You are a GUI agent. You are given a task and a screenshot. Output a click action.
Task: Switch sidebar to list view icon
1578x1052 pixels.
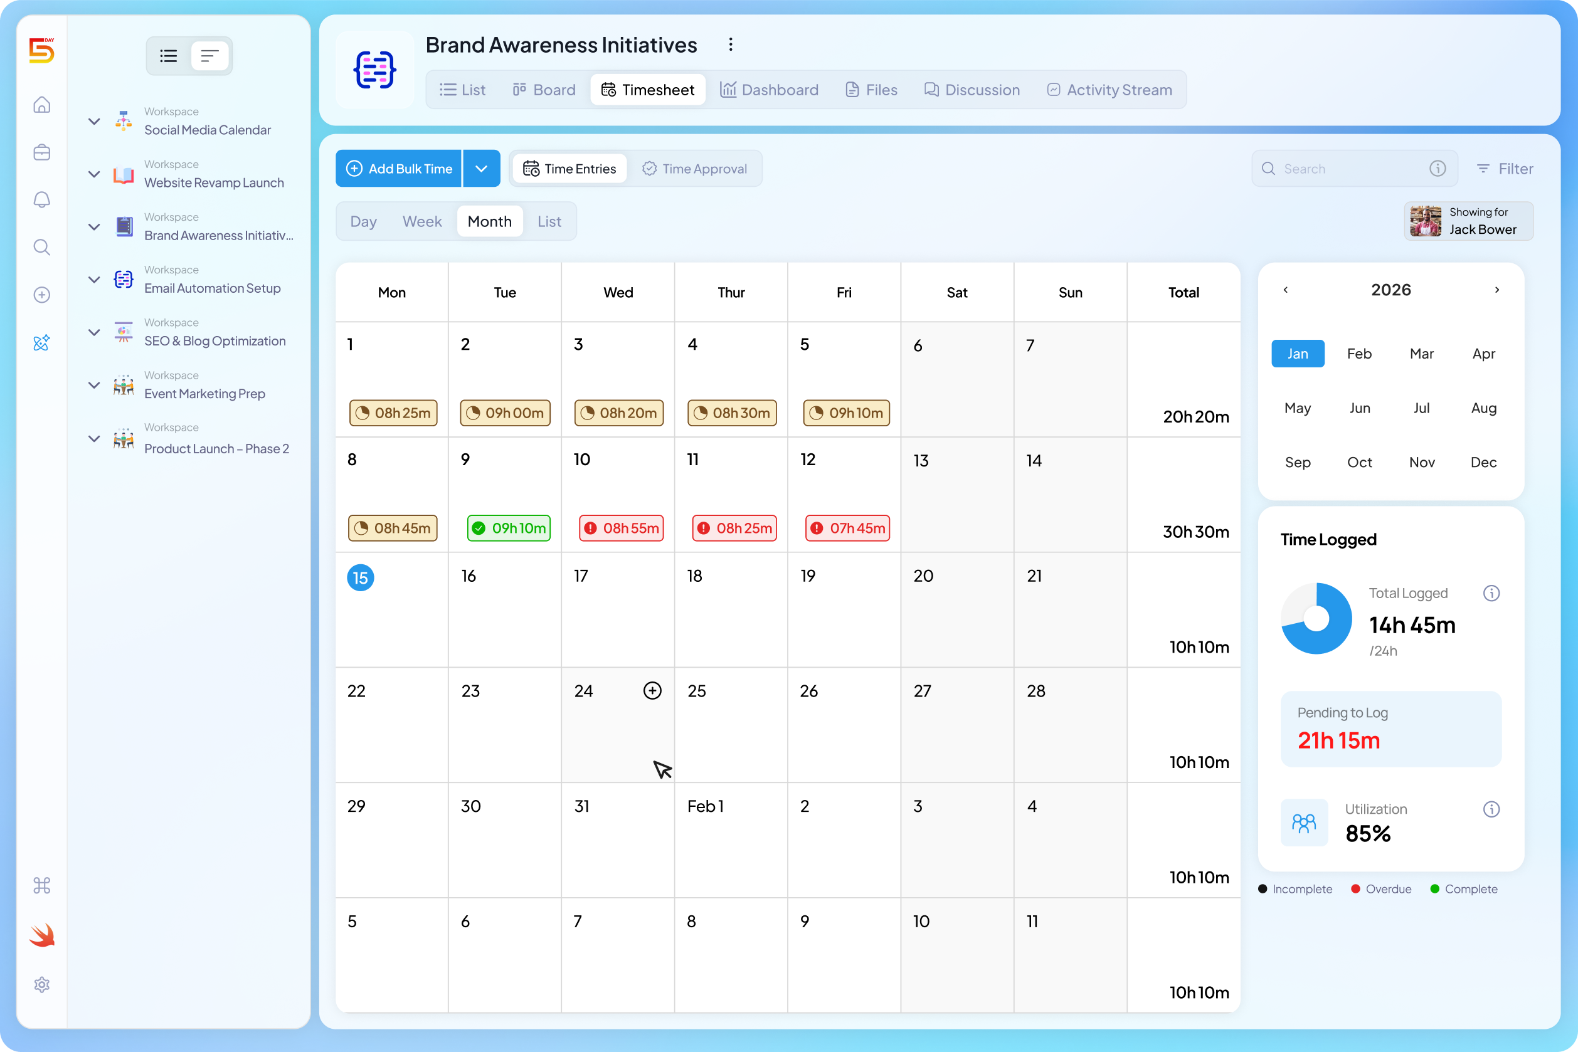(169, 56)
